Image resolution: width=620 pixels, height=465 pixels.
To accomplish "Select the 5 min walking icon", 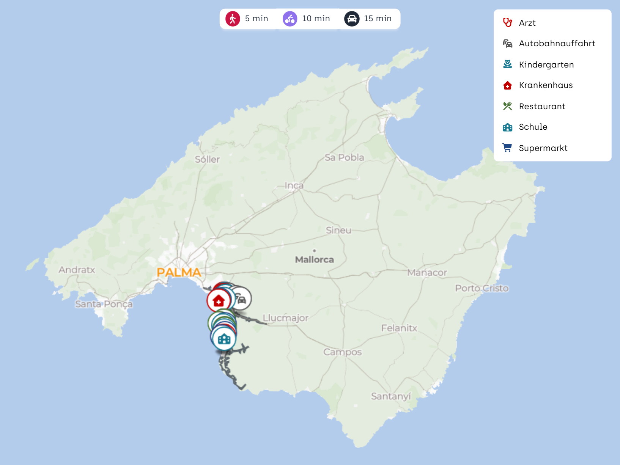I will coord(233,19).
